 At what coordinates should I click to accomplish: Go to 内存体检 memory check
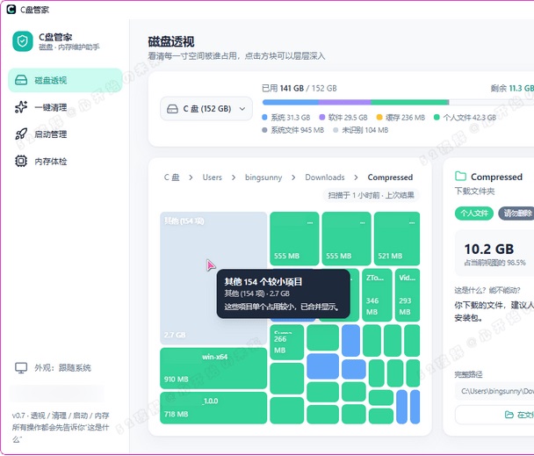coord(65,161)
